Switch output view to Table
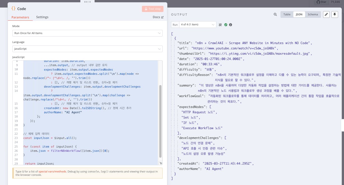The height and width of the screenshot is (185, 344). pyautogui.click(x=287, y=15)
